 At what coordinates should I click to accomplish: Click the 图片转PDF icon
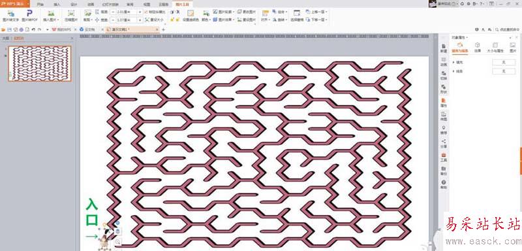click(30, 14)
